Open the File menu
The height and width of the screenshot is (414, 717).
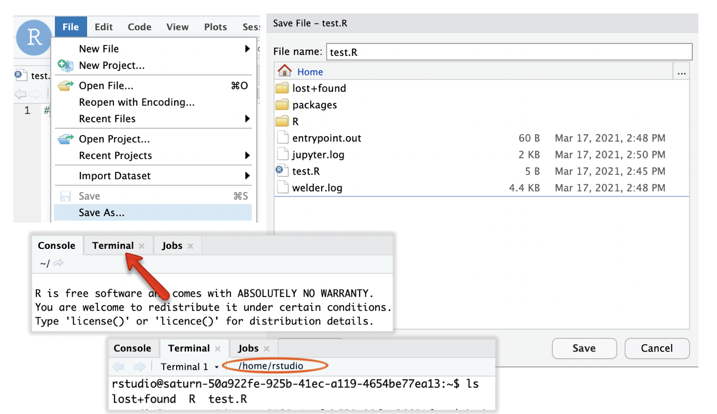(70, 27)
